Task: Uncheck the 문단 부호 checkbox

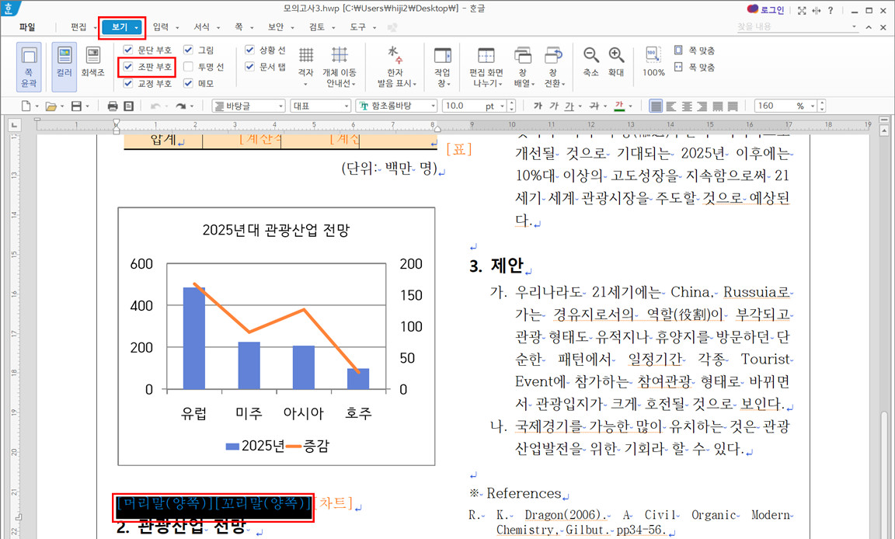Action: pos(128,50)
